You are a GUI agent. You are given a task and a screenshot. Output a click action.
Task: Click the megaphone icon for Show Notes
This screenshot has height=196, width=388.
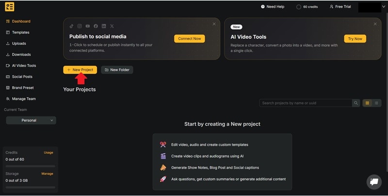[163, 167]
